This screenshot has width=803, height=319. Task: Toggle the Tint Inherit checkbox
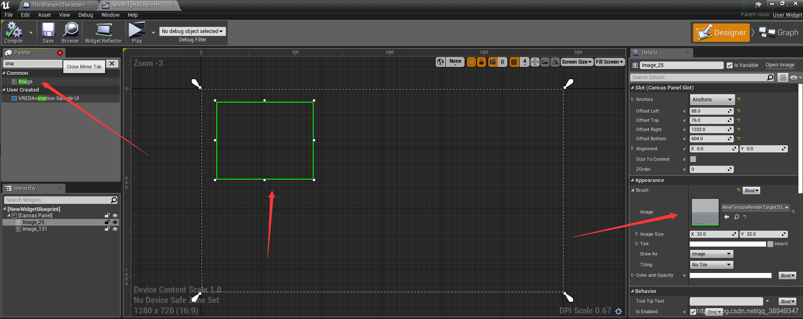click(x=770, y=244)
